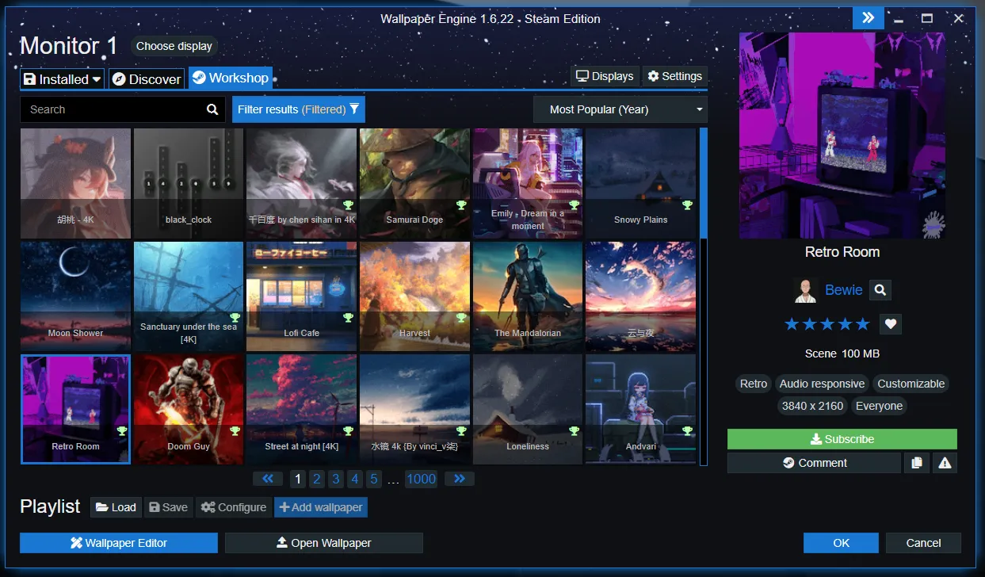
Task: Go to results page 4
Action: [x=355, y=479]
